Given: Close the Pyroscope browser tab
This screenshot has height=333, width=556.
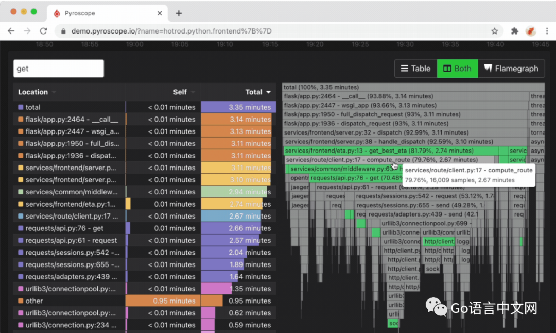Looking at the screenshot, I should (x=160, y=13).
